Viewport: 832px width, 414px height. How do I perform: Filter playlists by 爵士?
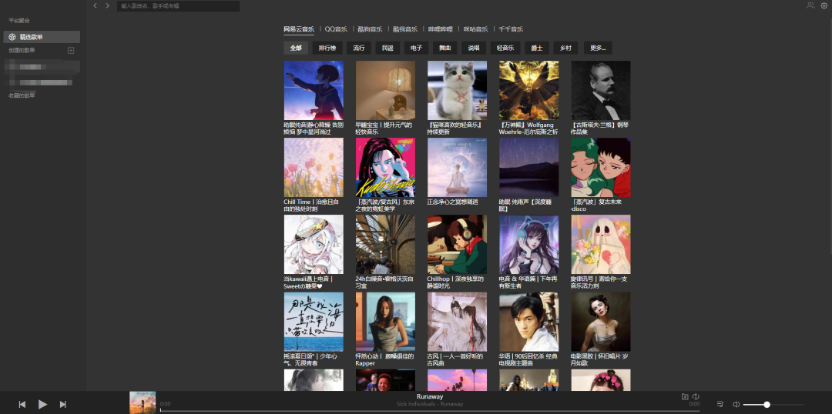pyautogui.click(x=537, y=48)
